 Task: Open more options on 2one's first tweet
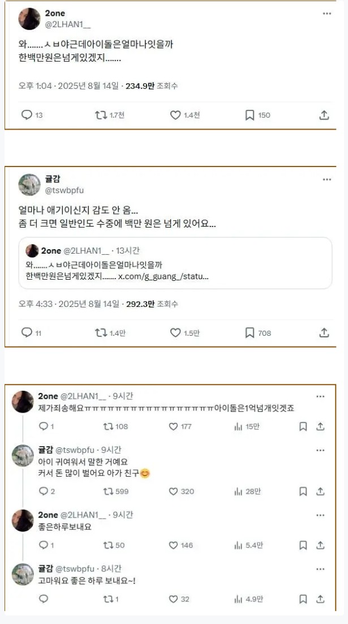(x=327, y=14)
